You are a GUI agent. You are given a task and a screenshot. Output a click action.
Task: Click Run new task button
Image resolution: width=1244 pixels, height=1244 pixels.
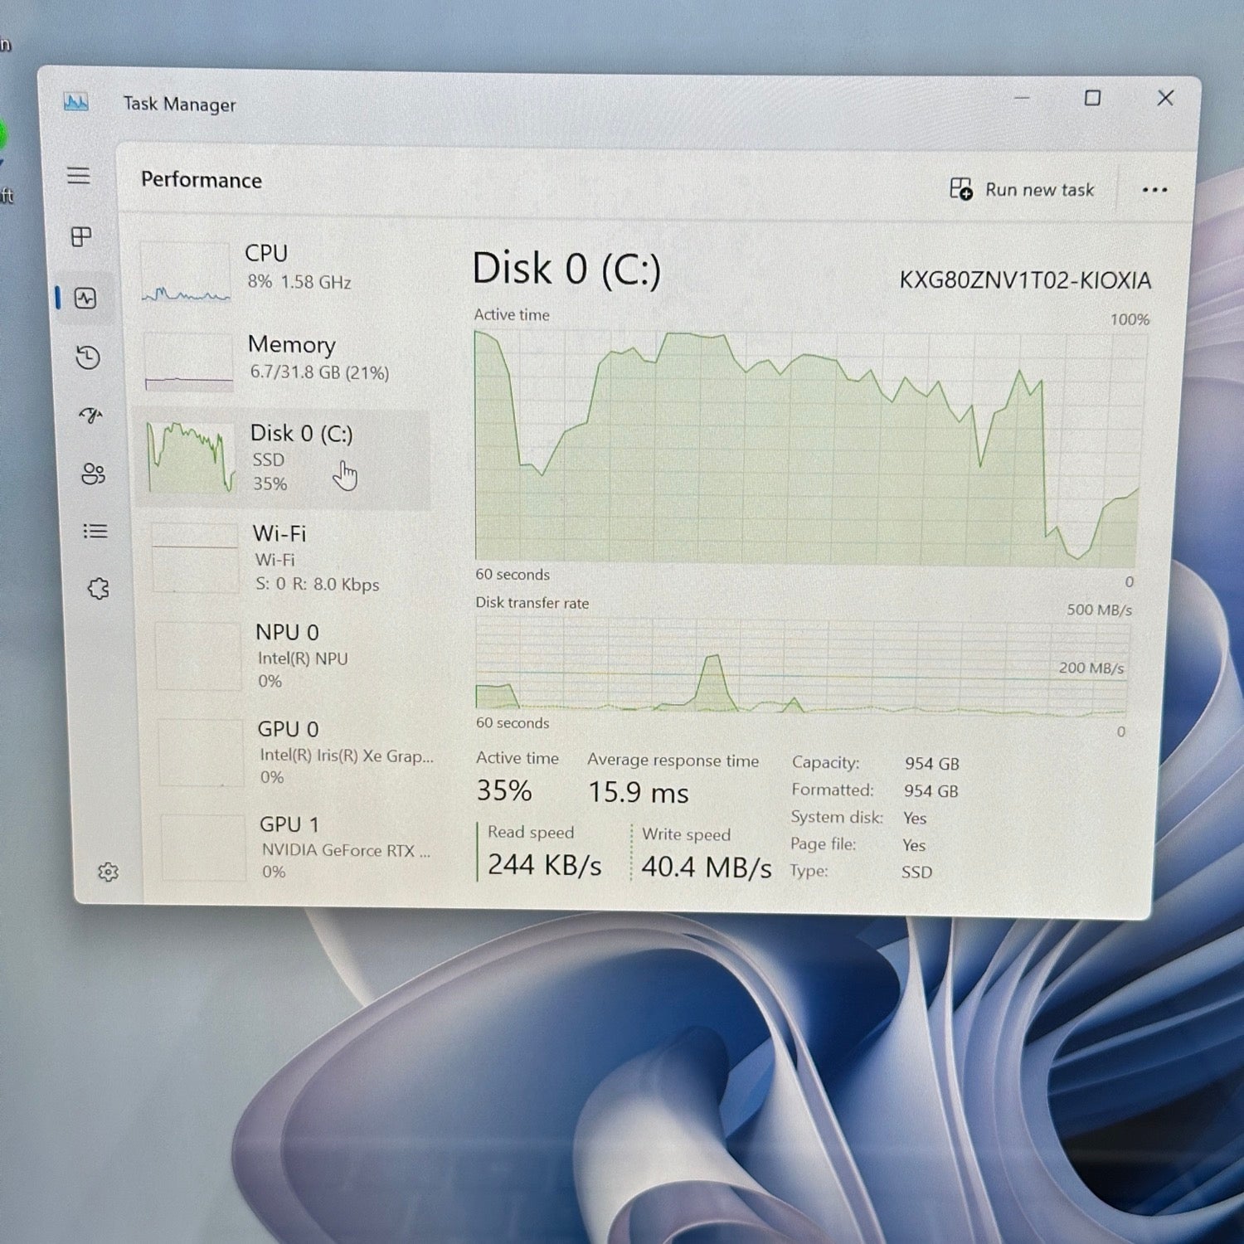(x=1022, y=190)
